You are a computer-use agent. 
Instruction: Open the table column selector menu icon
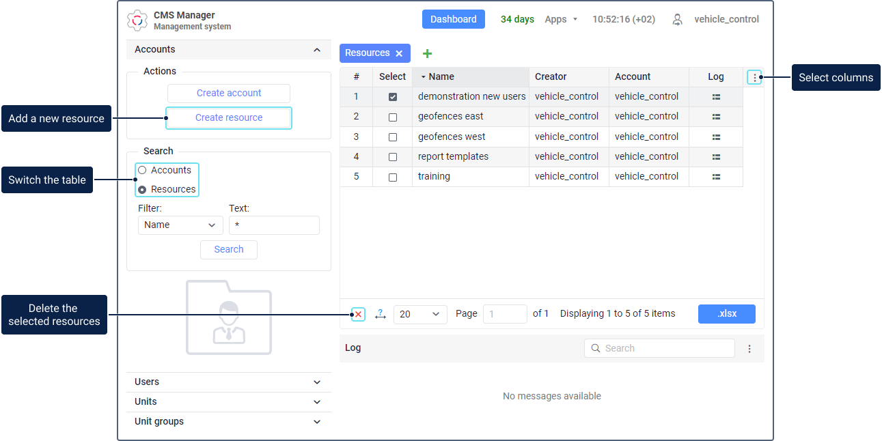click(x=754, y=78)
